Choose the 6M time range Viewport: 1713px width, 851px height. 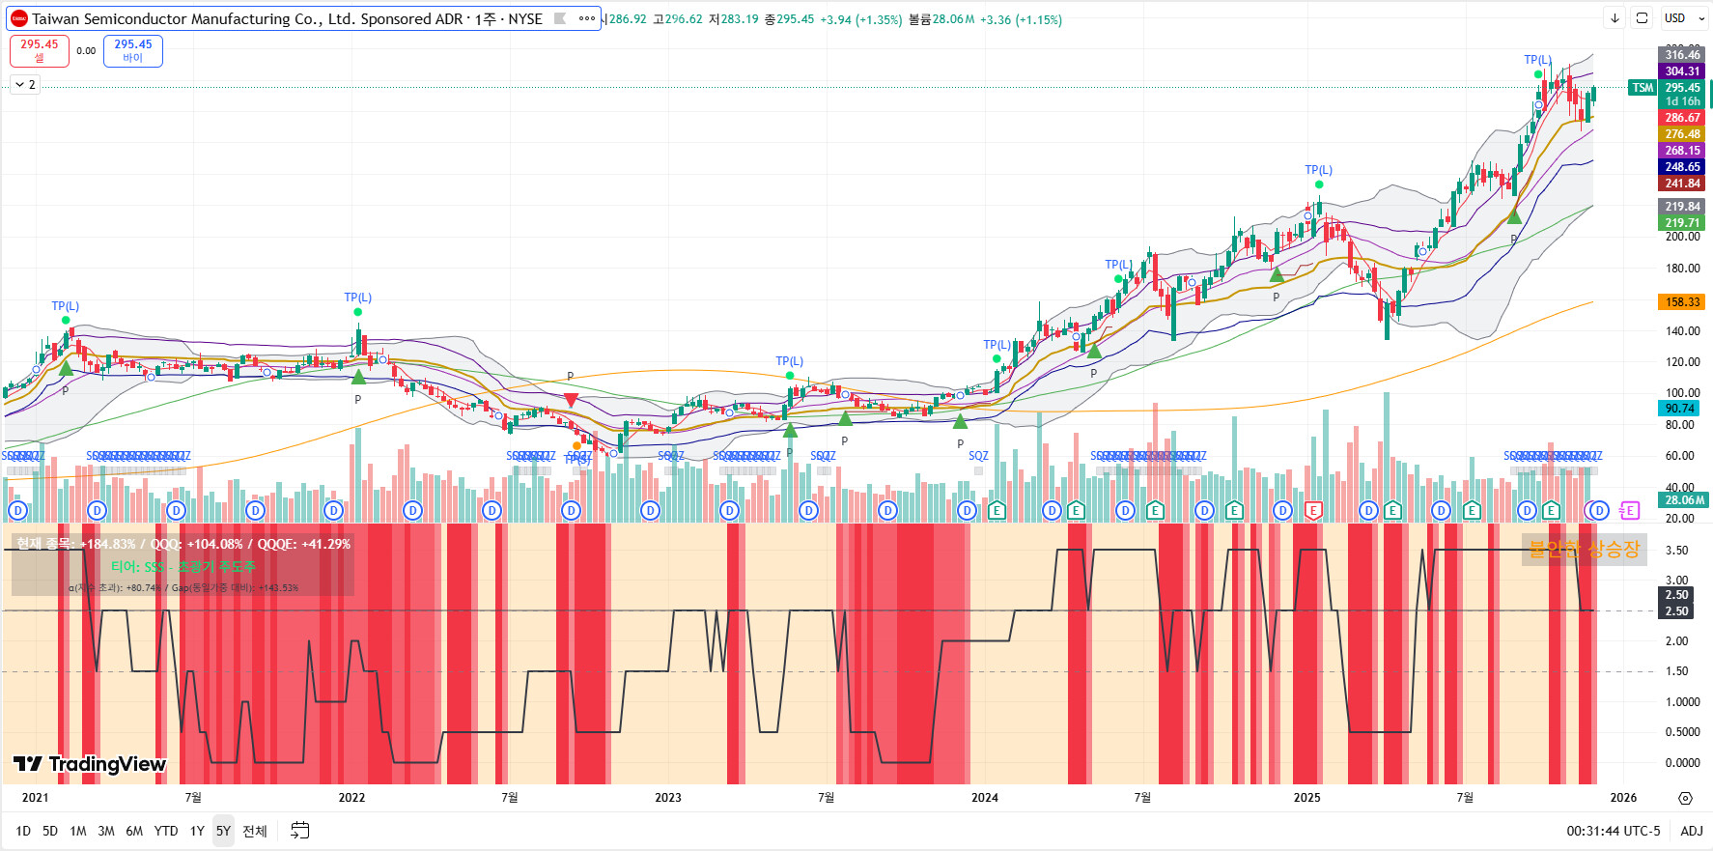coord(134,831)
